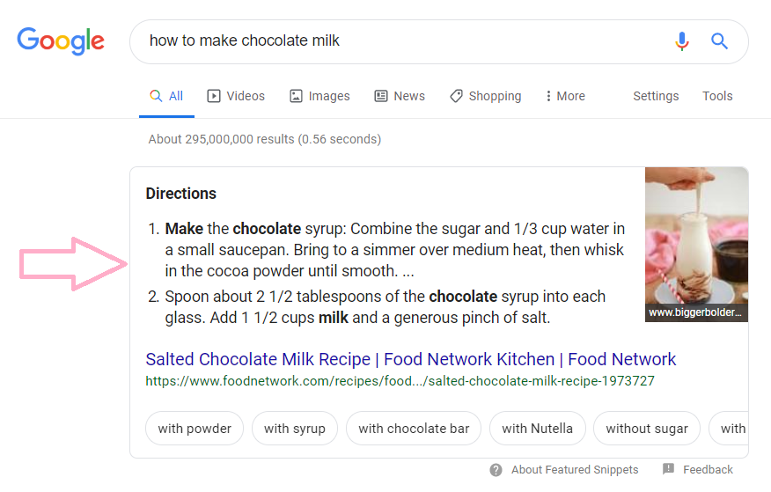
Task: Click the Images tab icon
Action: 297,96
